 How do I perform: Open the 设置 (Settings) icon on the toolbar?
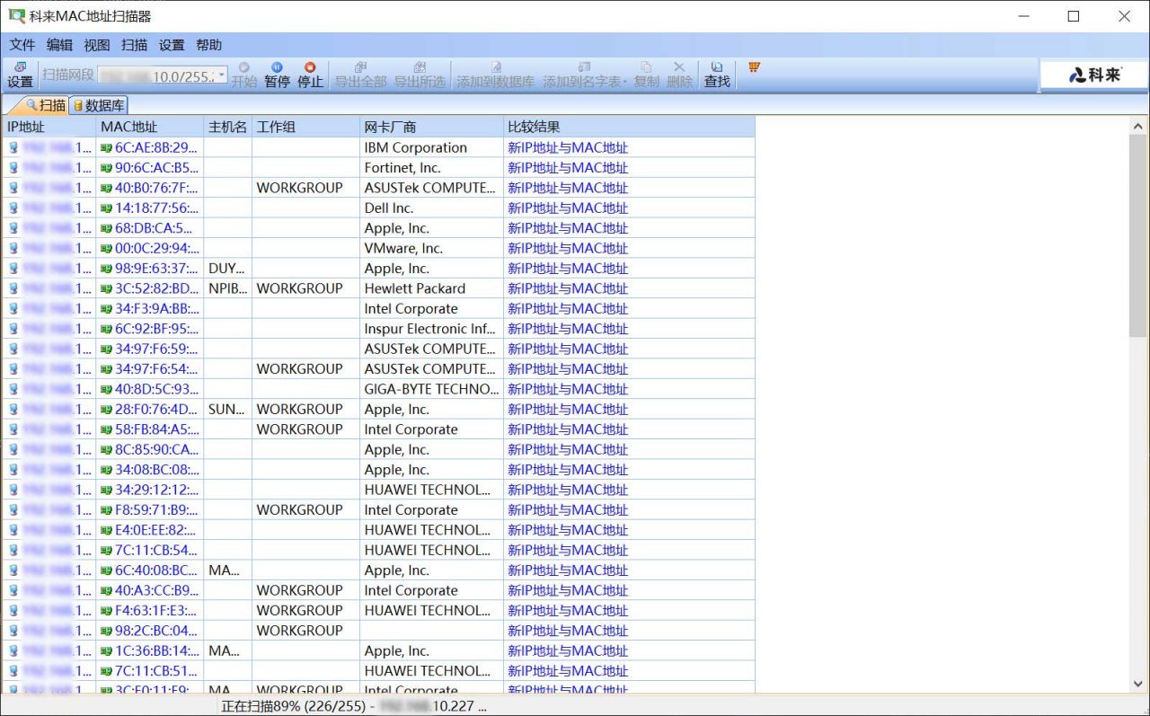pyautogui.click(x=20, y=72)
